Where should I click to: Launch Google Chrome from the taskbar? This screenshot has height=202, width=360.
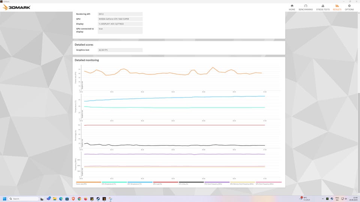(x=79, y=199)
